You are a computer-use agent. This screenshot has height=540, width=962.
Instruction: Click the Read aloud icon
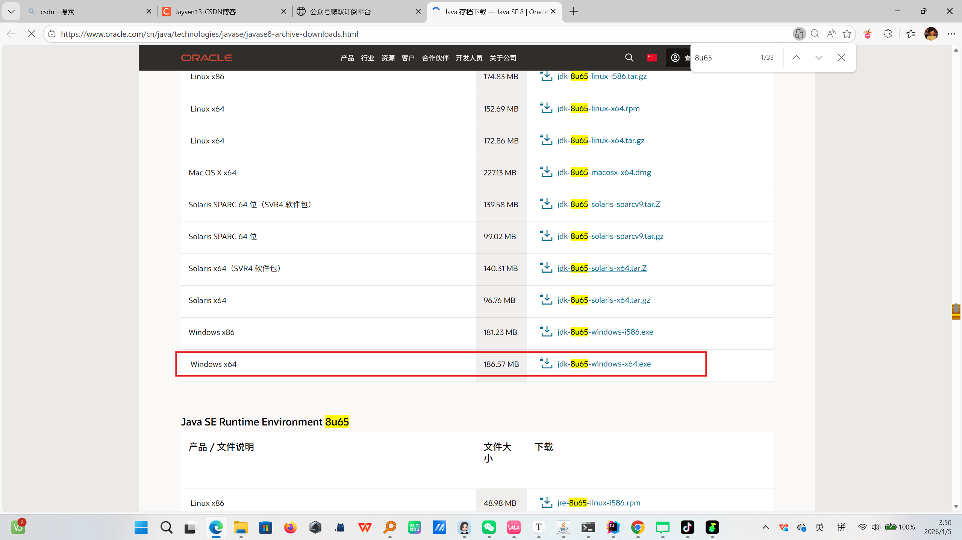click(x=831, y=34)
